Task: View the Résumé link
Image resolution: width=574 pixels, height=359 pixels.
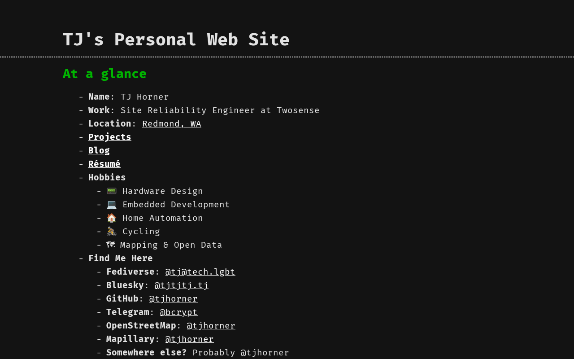Action: pos(104,164)
